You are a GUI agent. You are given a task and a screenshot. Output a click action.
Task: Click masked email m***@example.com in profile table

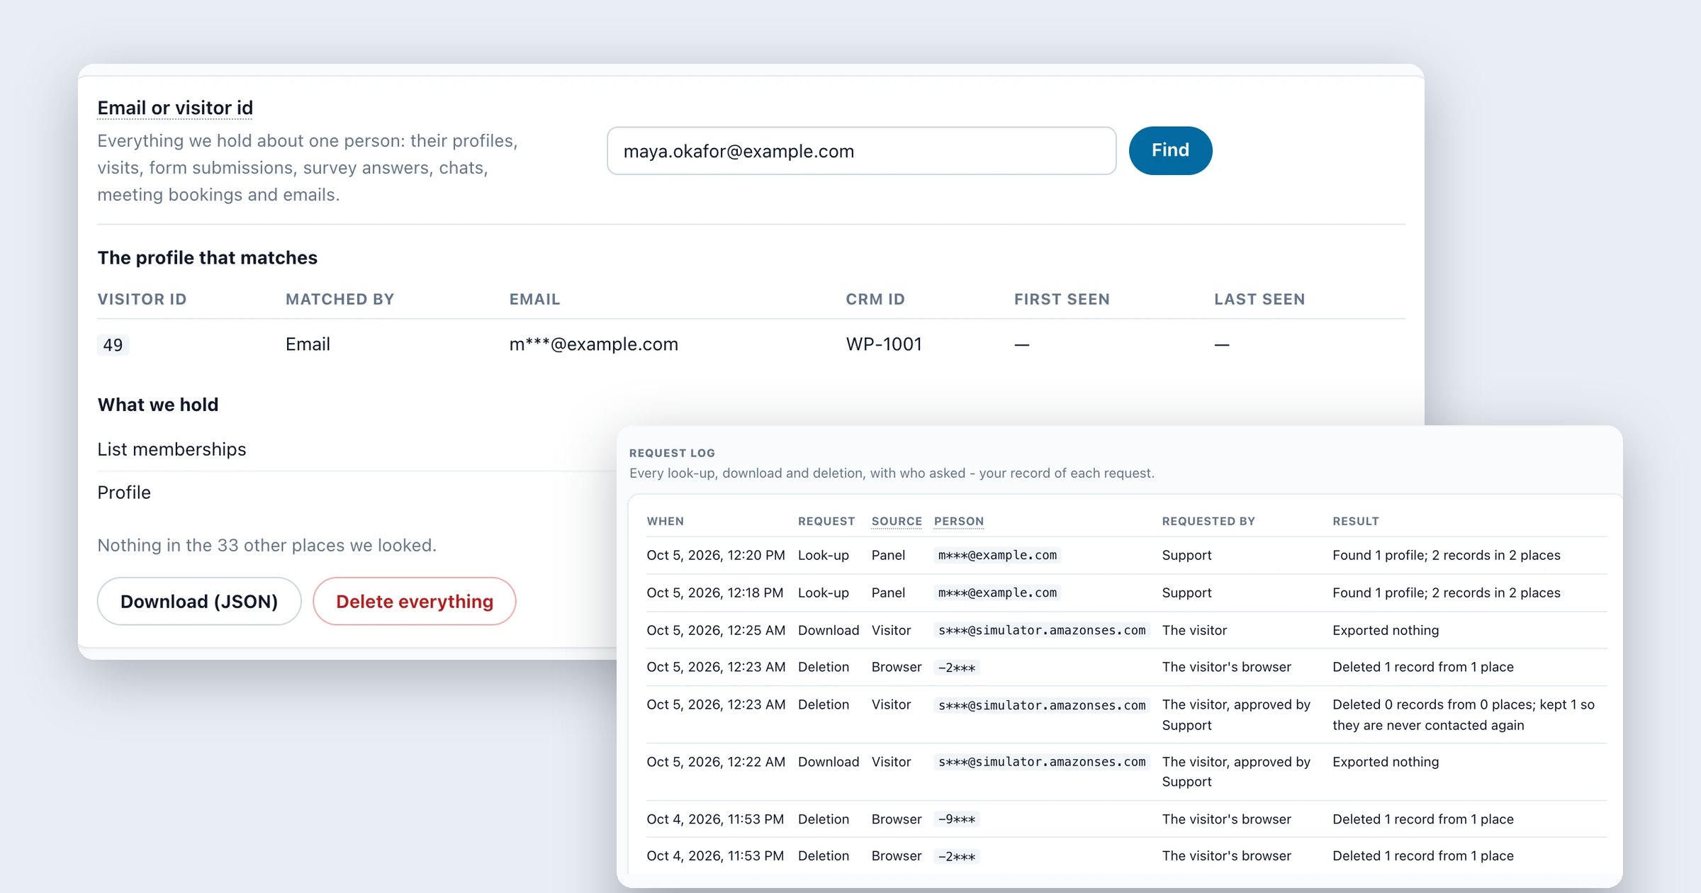pyautogui.click(x=594, y=344)
